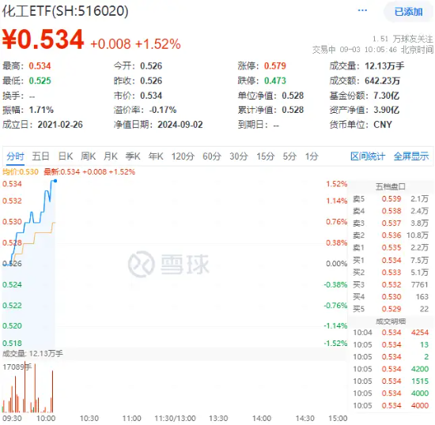Click the 净值日期 2024-09-02 value
This screenshot has height=425, width=435.
180,125
